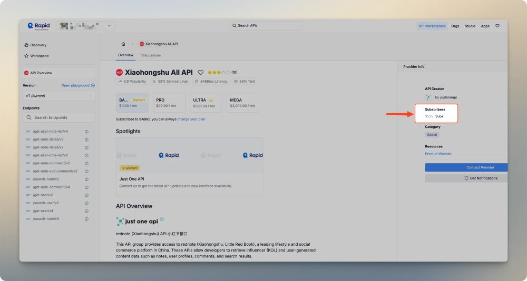Screen dimensions: 527x281
Task: Focus the Search Endpoints field
Action: [59, 117]
